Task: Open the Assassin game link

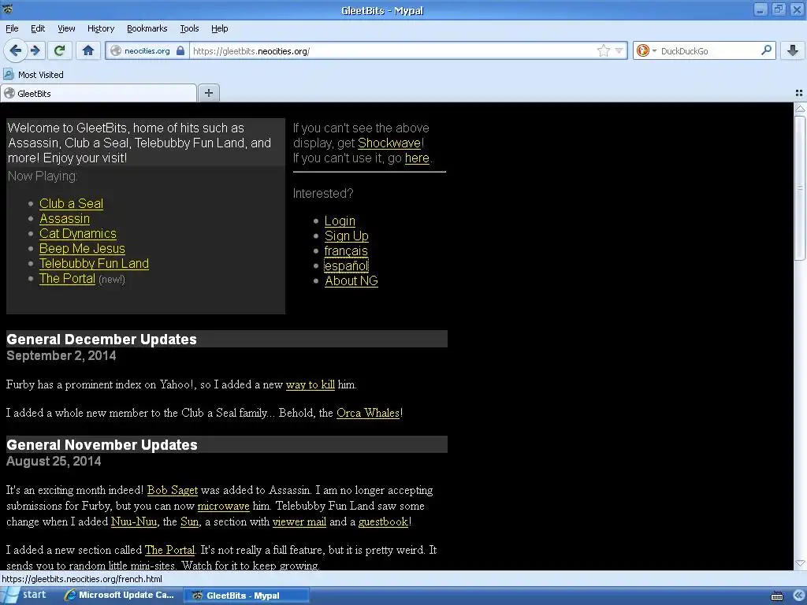Action: click(x=65, y=218)
